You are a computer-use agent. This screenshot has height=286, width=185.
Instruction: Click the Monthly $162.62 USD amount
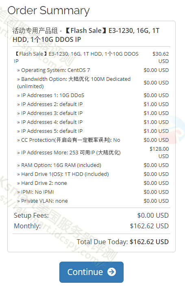click(x=149, y=226)
